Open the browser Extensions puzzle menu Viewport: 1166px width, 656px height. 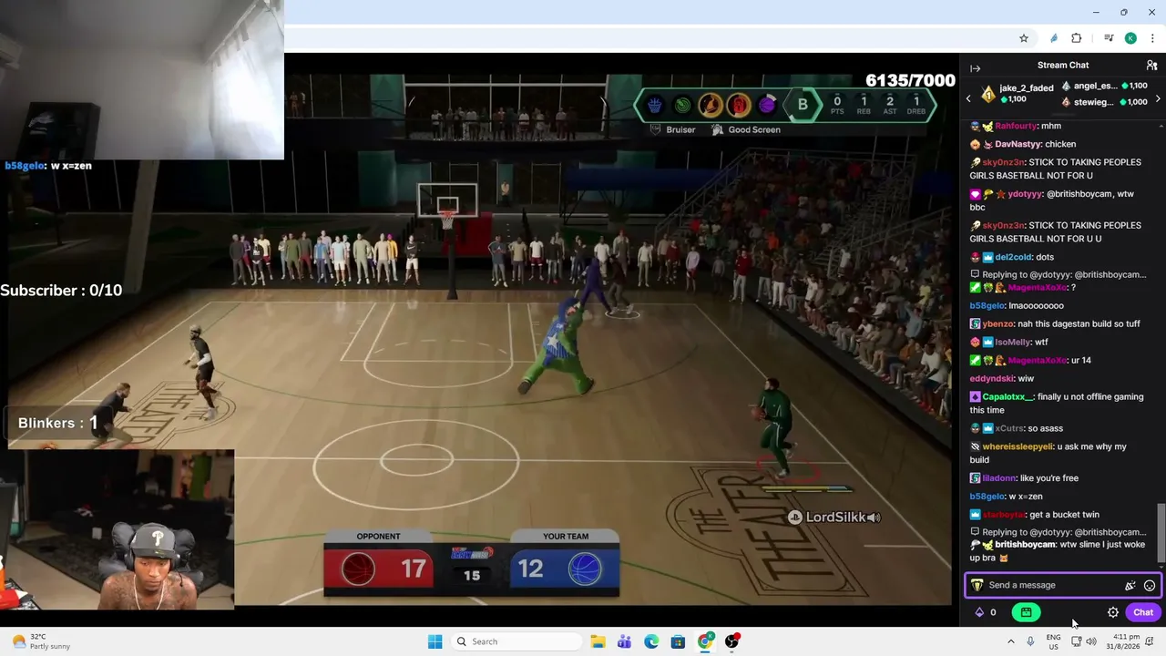[1077, 38]
